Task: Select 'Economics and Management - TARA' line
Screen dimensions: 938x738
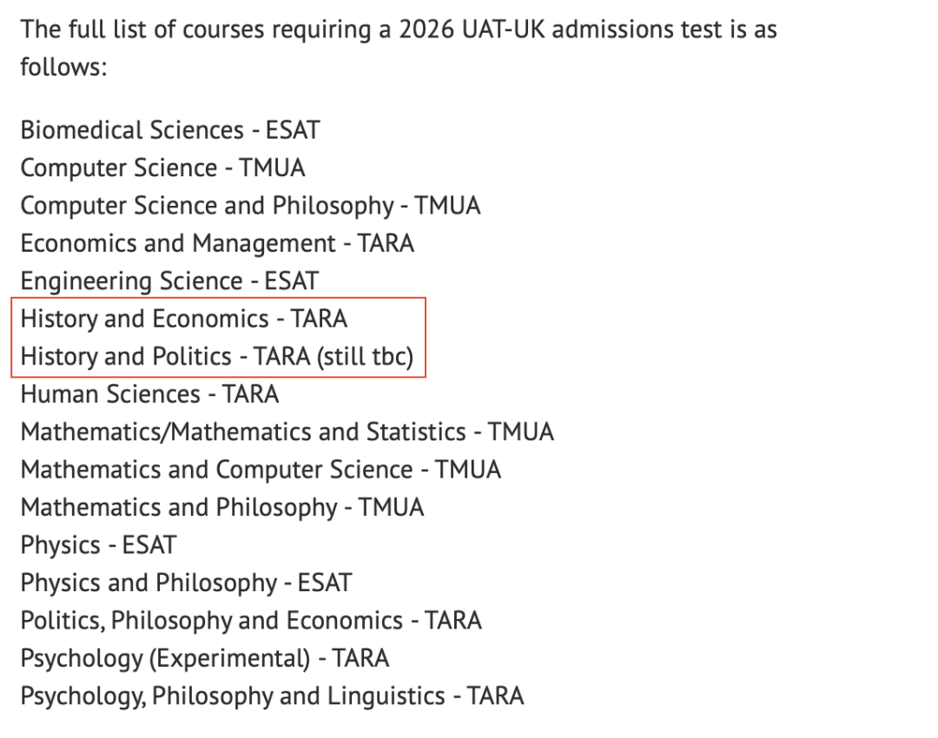Action: pos(217,243)
